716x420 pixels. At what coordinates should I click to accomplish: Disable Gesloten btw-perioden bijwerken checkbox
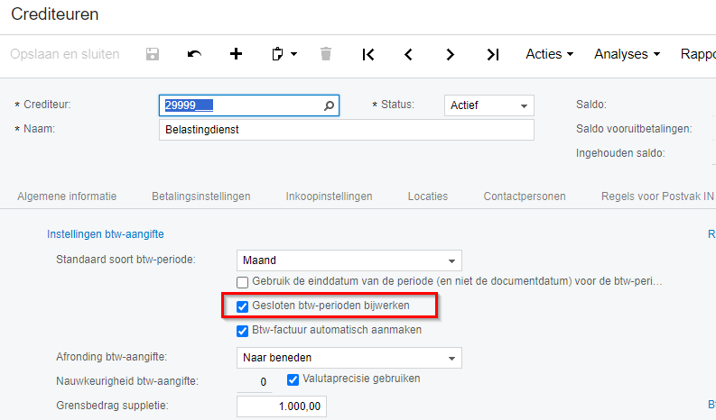point(243,306)
